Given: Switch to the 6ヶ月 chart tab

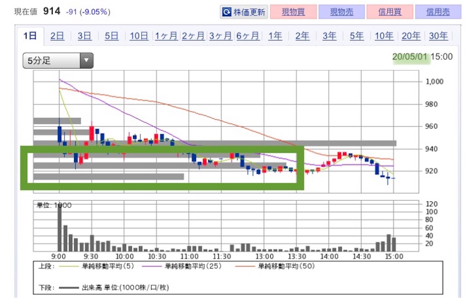Looking at the screenshot, I should tap(248, 36).
